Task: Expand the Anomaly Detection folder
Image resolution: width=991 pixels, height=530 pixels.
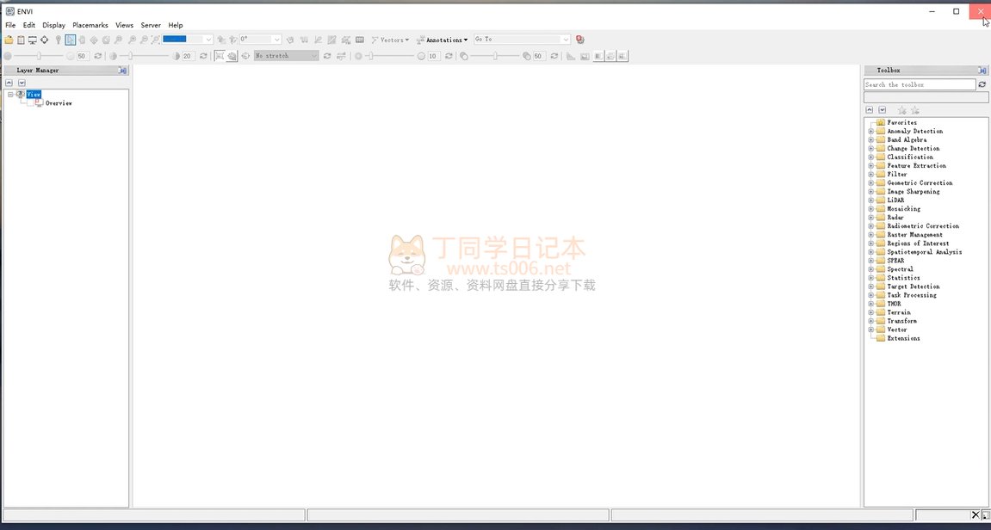Action: 871,132
